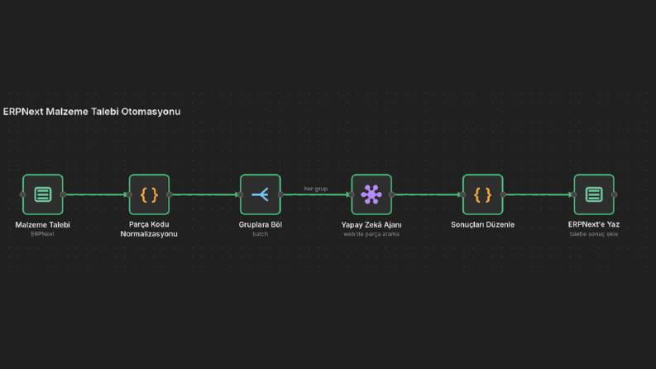
Task: Click the 'Parça Kodu Normalizasyonu' label text
Action: pyautogui.click(x=149, y=229)
